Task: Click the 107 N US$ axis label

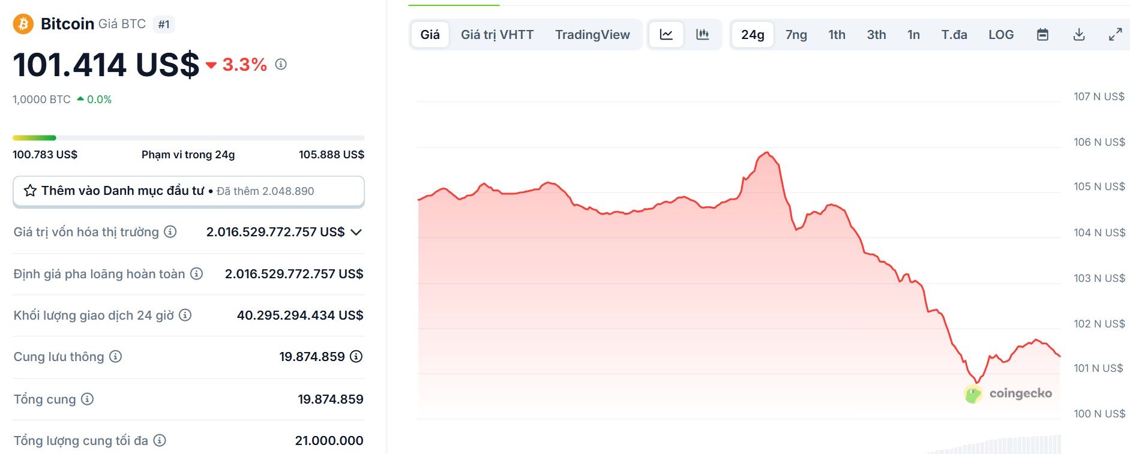Action: [x=1099, y=97]
